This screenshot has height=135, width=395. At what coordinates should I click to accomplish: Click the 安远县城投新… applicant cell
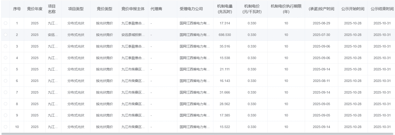pyautogui.click(x=133, y=35)
